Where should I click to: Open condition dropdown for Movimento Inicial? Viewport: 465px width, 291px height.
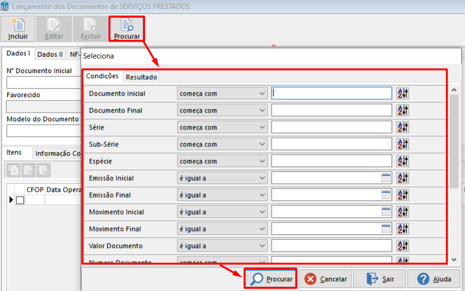[x=222, y=212]
